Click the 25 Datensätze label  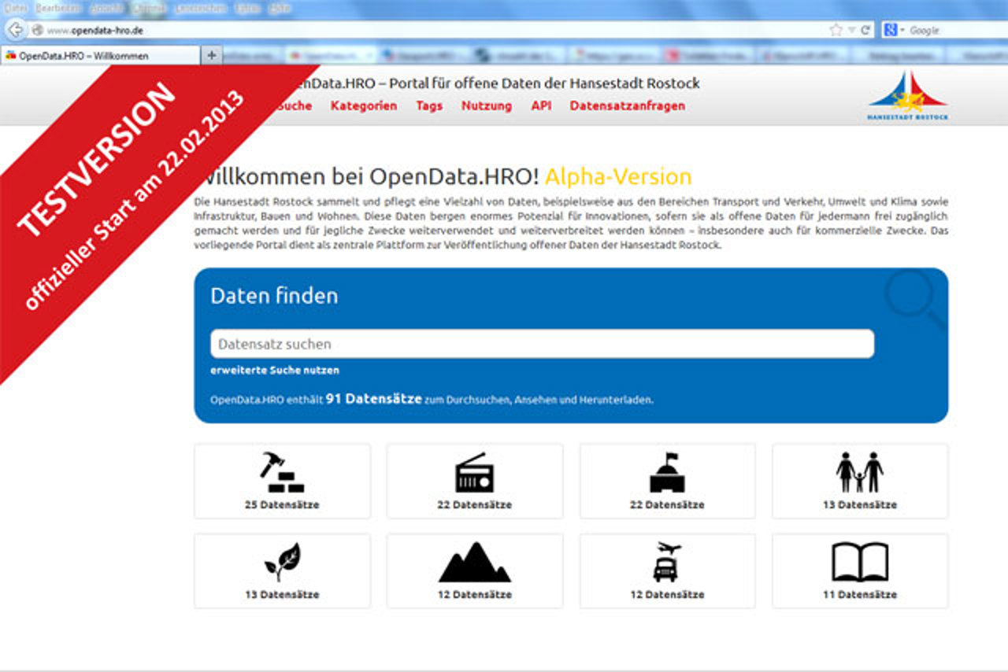[282, 504]
